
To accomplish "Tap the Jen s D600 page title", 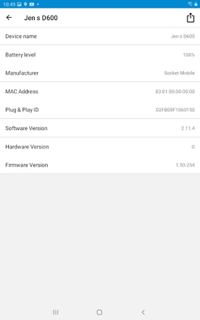I will (x=41, y=18).
